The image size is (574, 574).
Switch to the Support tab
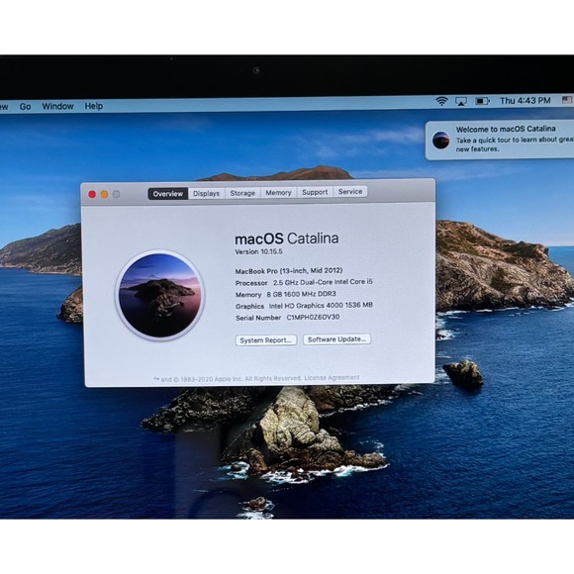tap(315, 192)
